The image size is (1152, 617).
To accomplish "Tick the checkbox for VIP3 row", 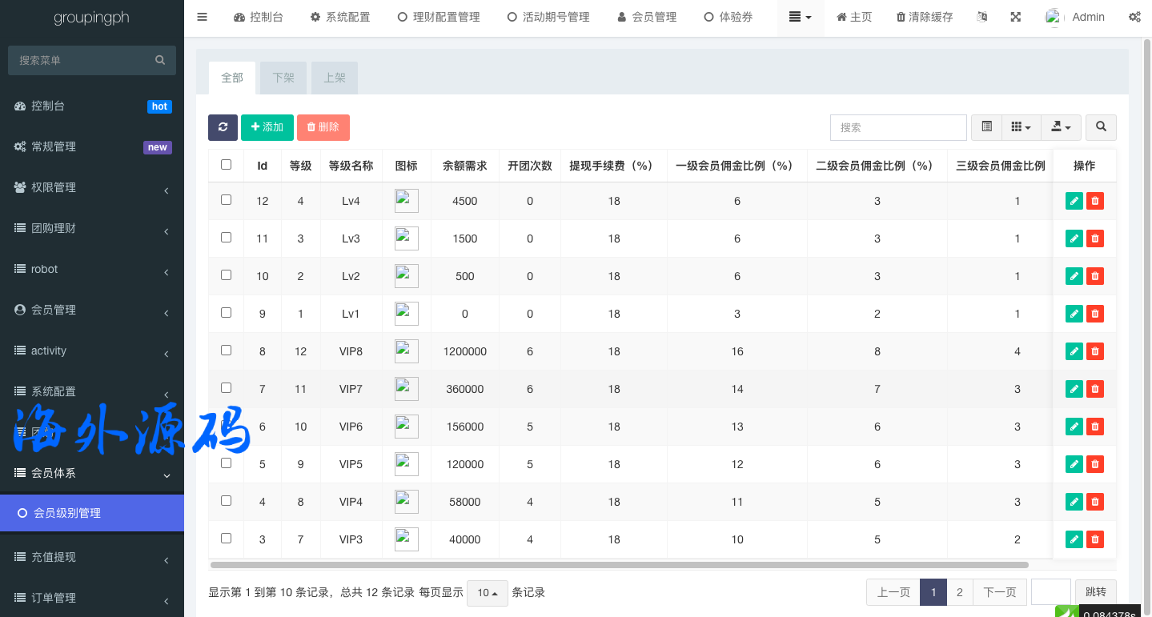I will click(x=226, y=539).
